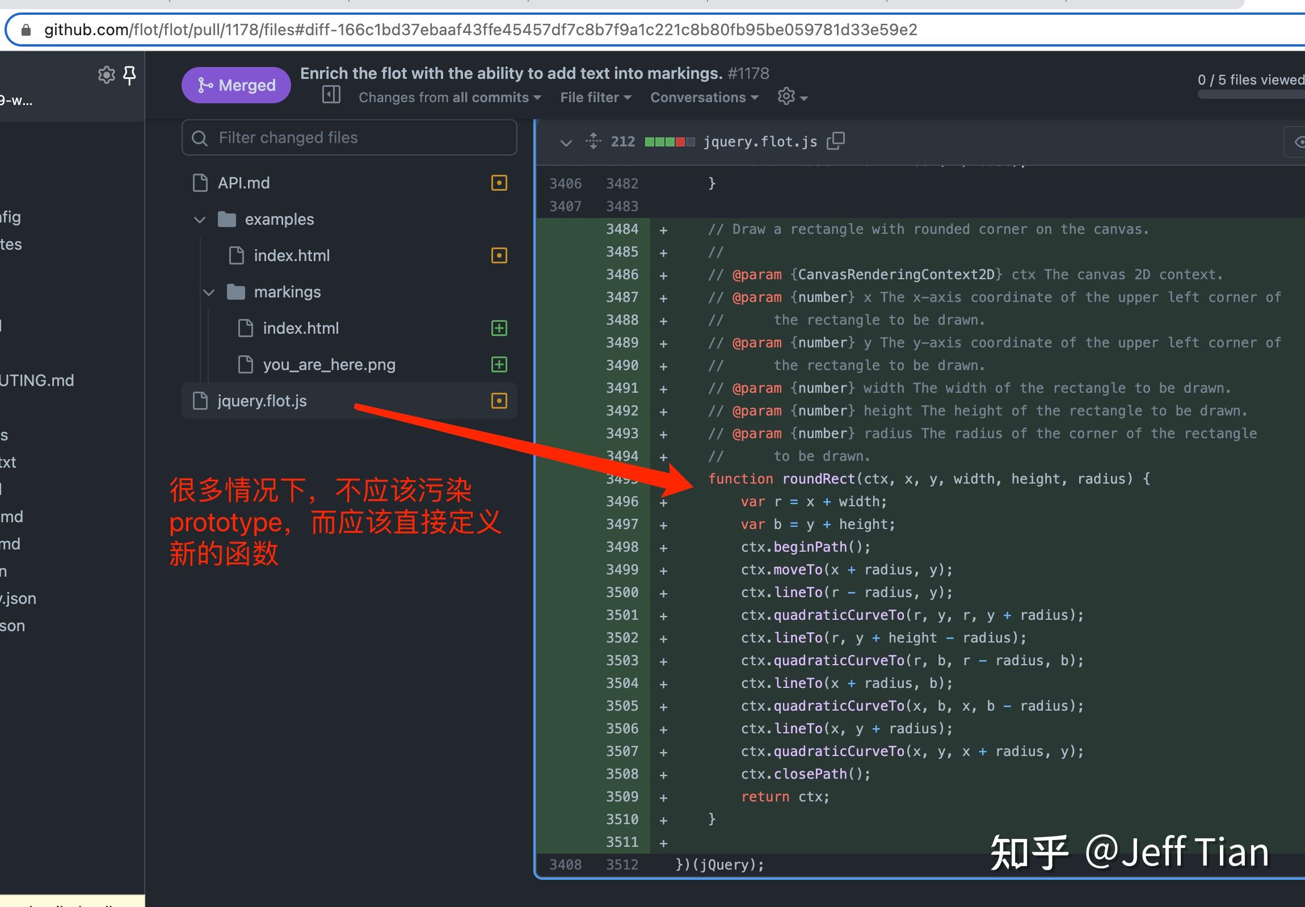
Task: Collapse the jquery.flot.js diff file
Action: [565, 142]
